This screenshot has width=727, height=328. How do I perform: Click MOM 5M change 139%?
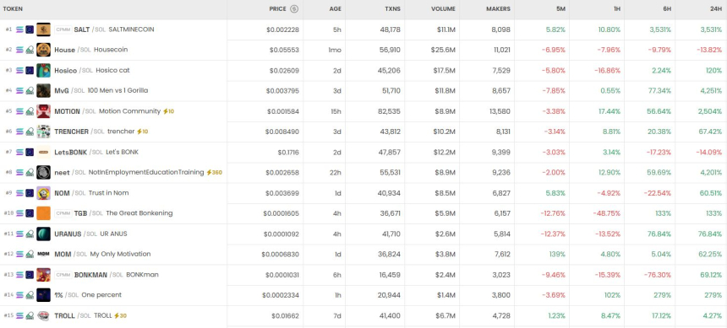pyautogui.click(x=557, y=254)
